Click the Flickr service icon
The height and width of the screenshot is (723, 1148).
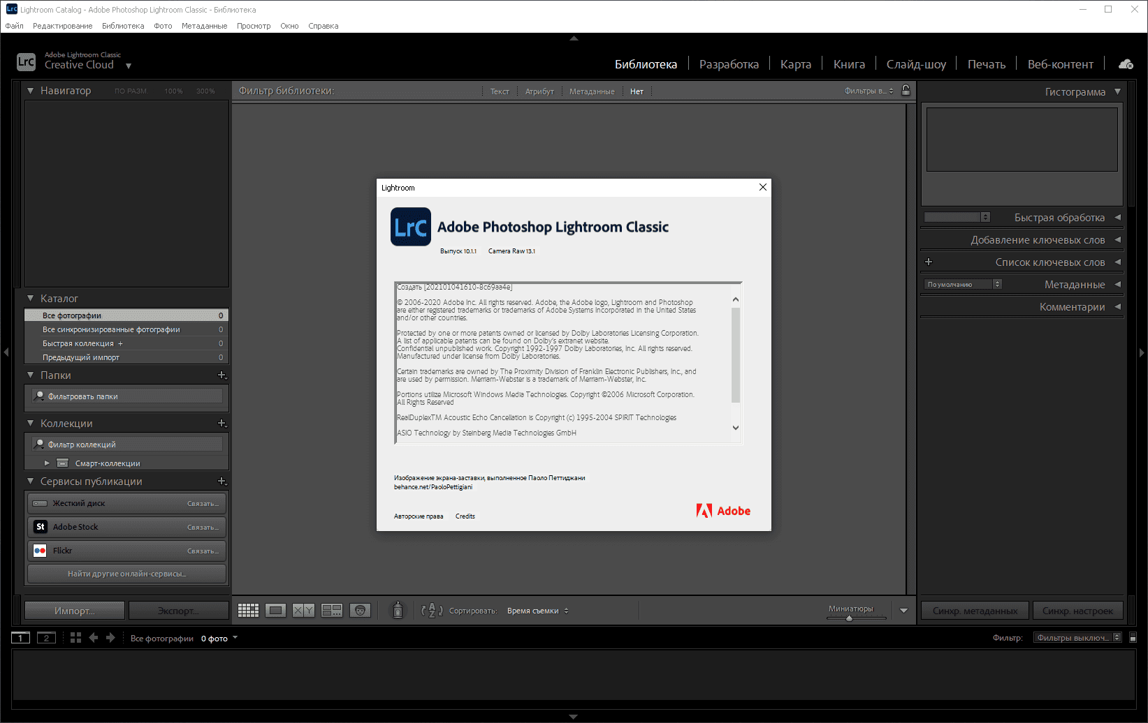40,551
